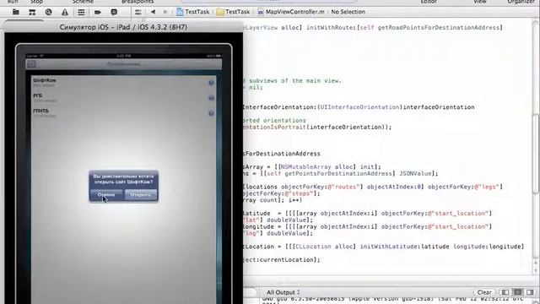Open the Issue navigator warning icon

tap(65, 12)
